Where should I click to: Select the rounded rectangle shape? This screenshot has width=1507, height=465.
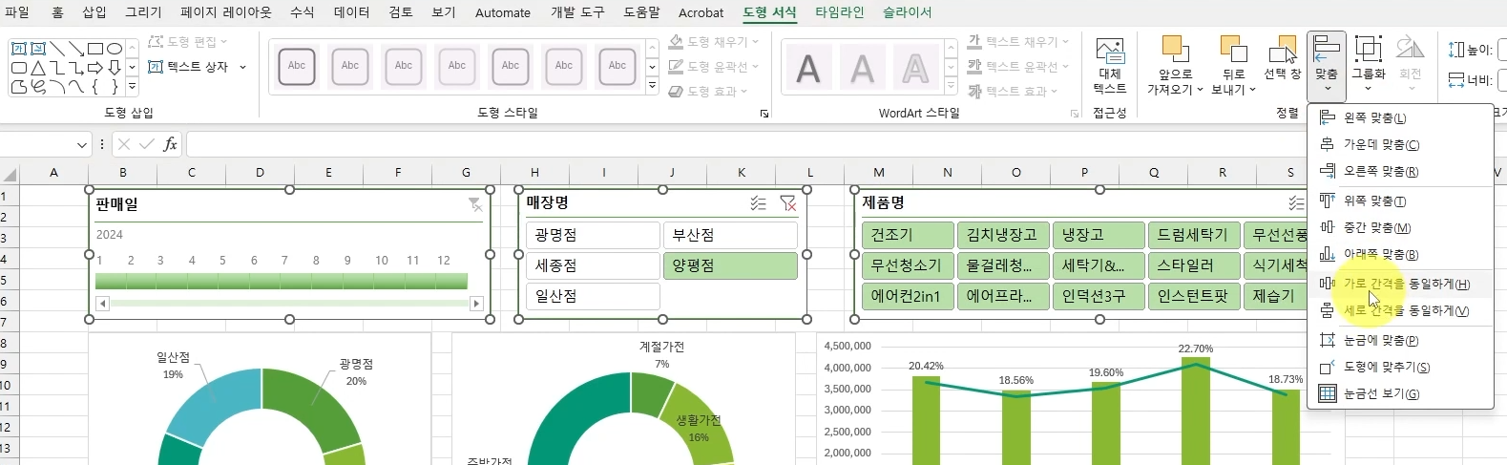click(x=19, y=68)
